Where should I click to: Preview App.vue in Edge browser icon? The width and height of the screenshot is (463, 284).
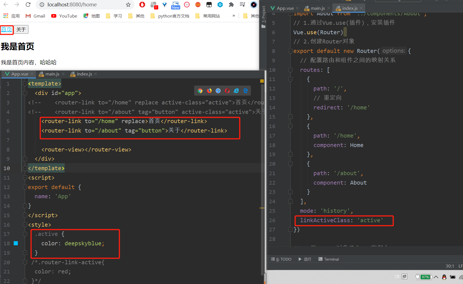(x=245, y=91)
